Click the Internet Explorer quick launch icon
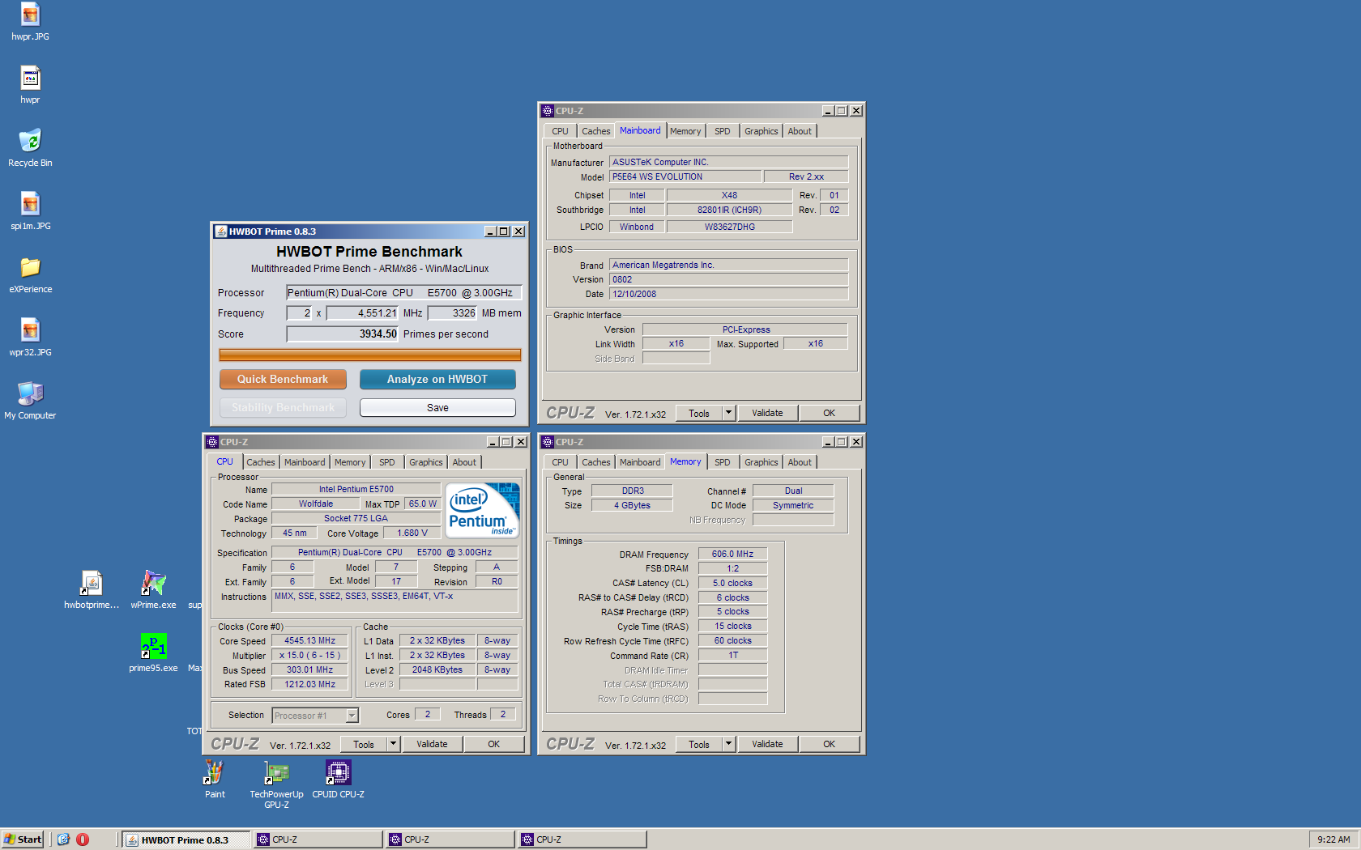Viewport: 1361px width, 850px height. tap(63, 839)
